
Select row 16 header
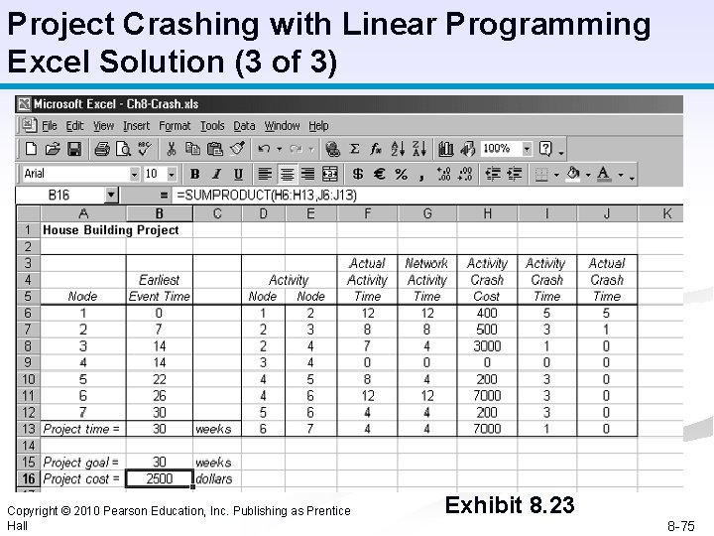(x=28, y=479)
